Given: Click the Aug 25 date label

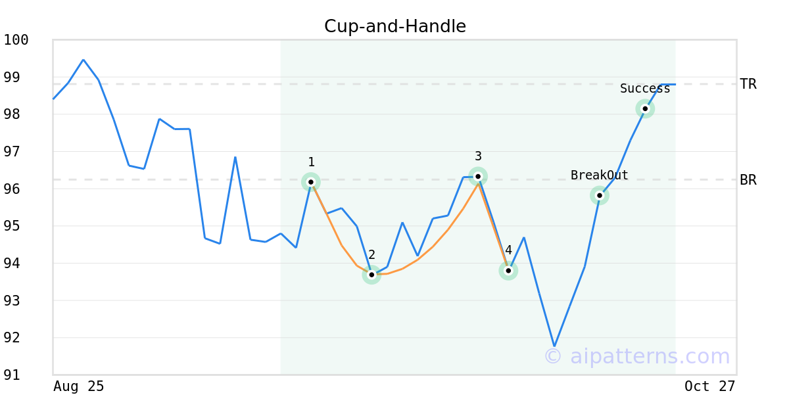Looking at the screenshot, I should pyautogui.click(x=79, y=386).
